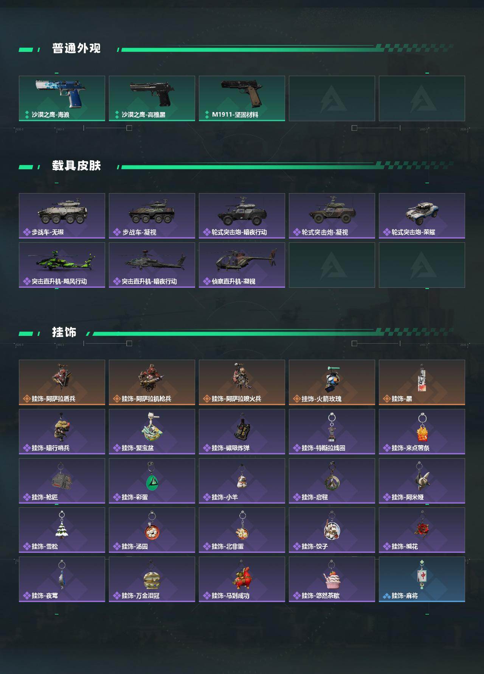Open the 沙漠之鹰-高雅黑 skin card
The image size is (484, 674).
pyautogui.click(x=152, y=98)
